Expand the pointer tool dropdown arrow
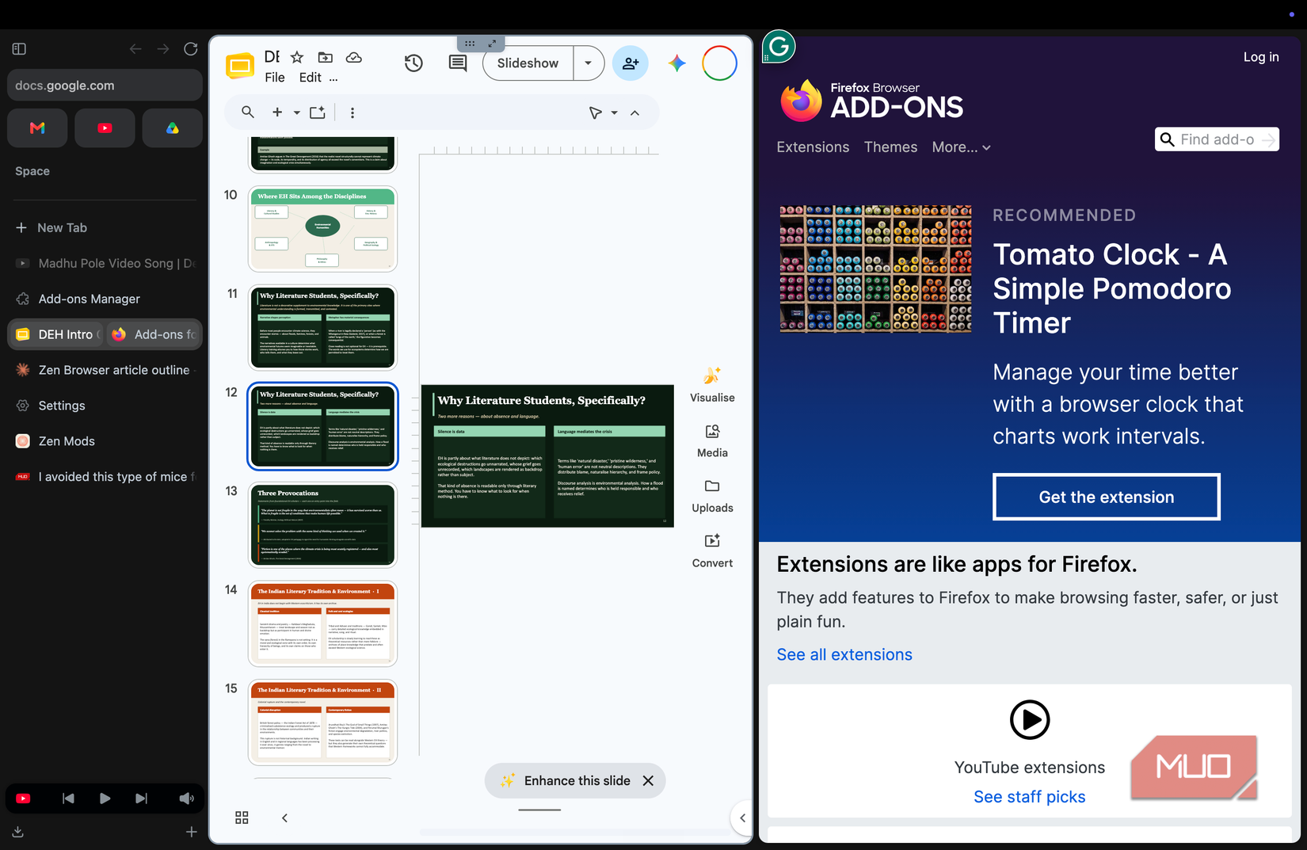The width and height of the screenshot is (1307, 850). point(614,112)
